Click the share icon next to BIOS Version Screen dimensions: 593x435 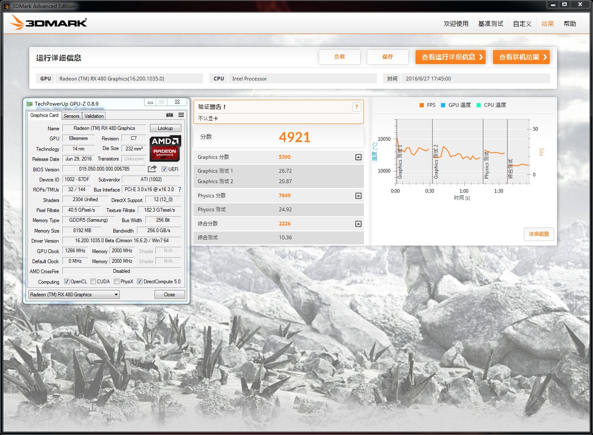[152, 168]
